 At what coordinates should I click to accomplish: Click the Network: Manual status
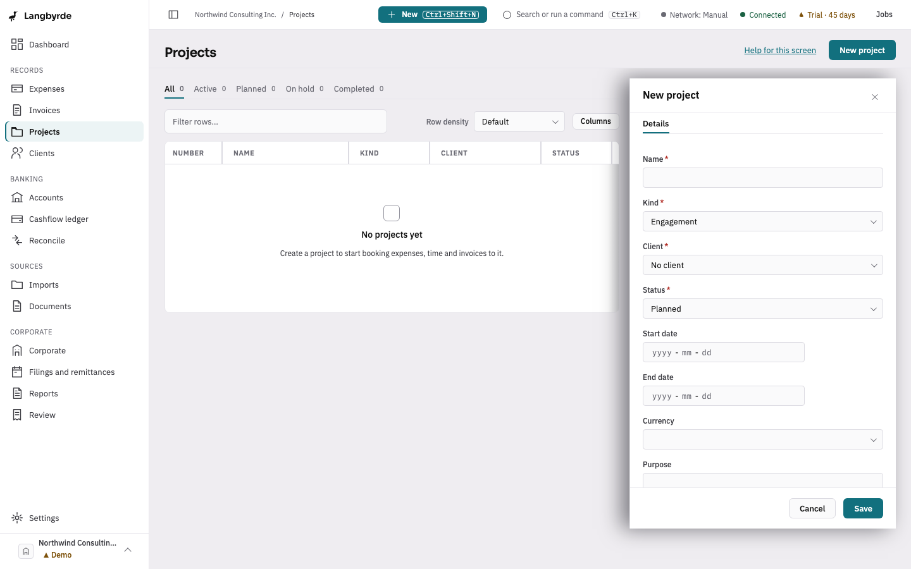coord(694,15)
